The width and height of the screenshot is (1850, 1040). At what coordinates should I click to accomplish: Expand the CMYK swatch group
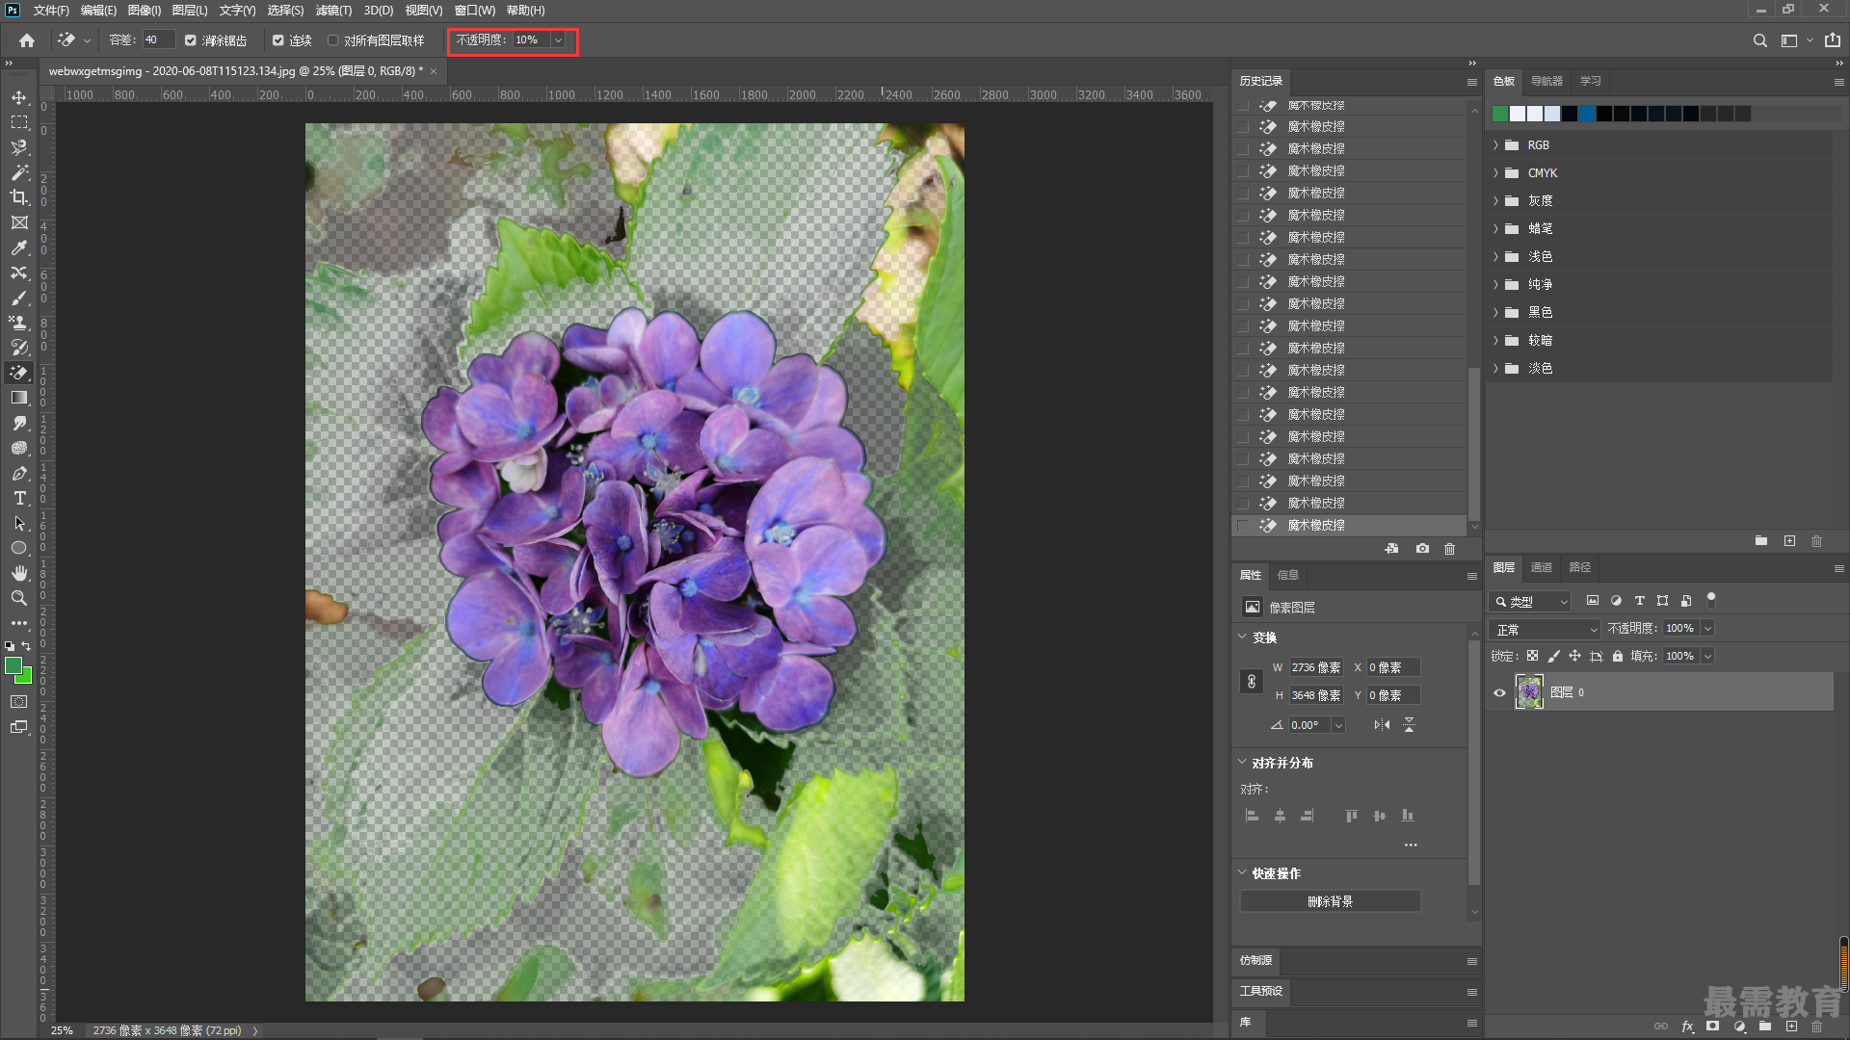1495,173
